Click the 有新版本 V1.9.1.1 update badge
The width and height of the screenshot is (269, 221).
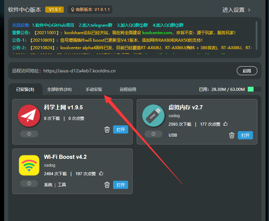90,10
